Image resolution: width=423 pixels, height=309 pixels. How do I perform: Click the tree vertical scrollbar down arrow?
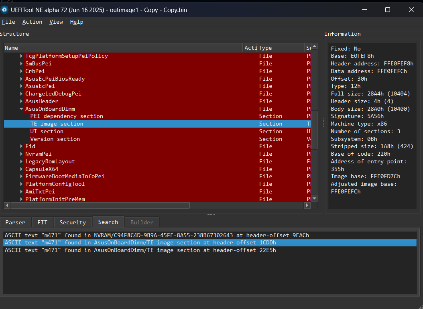pos(314,199)
